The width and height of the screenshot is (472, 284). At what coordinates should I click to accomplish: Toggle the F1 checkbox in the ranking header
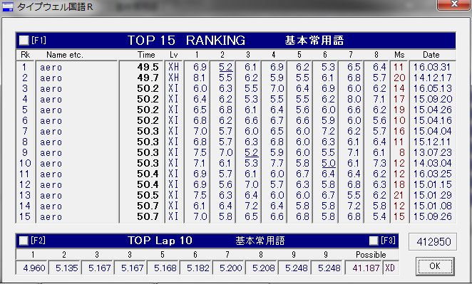[x=24, y=41]
